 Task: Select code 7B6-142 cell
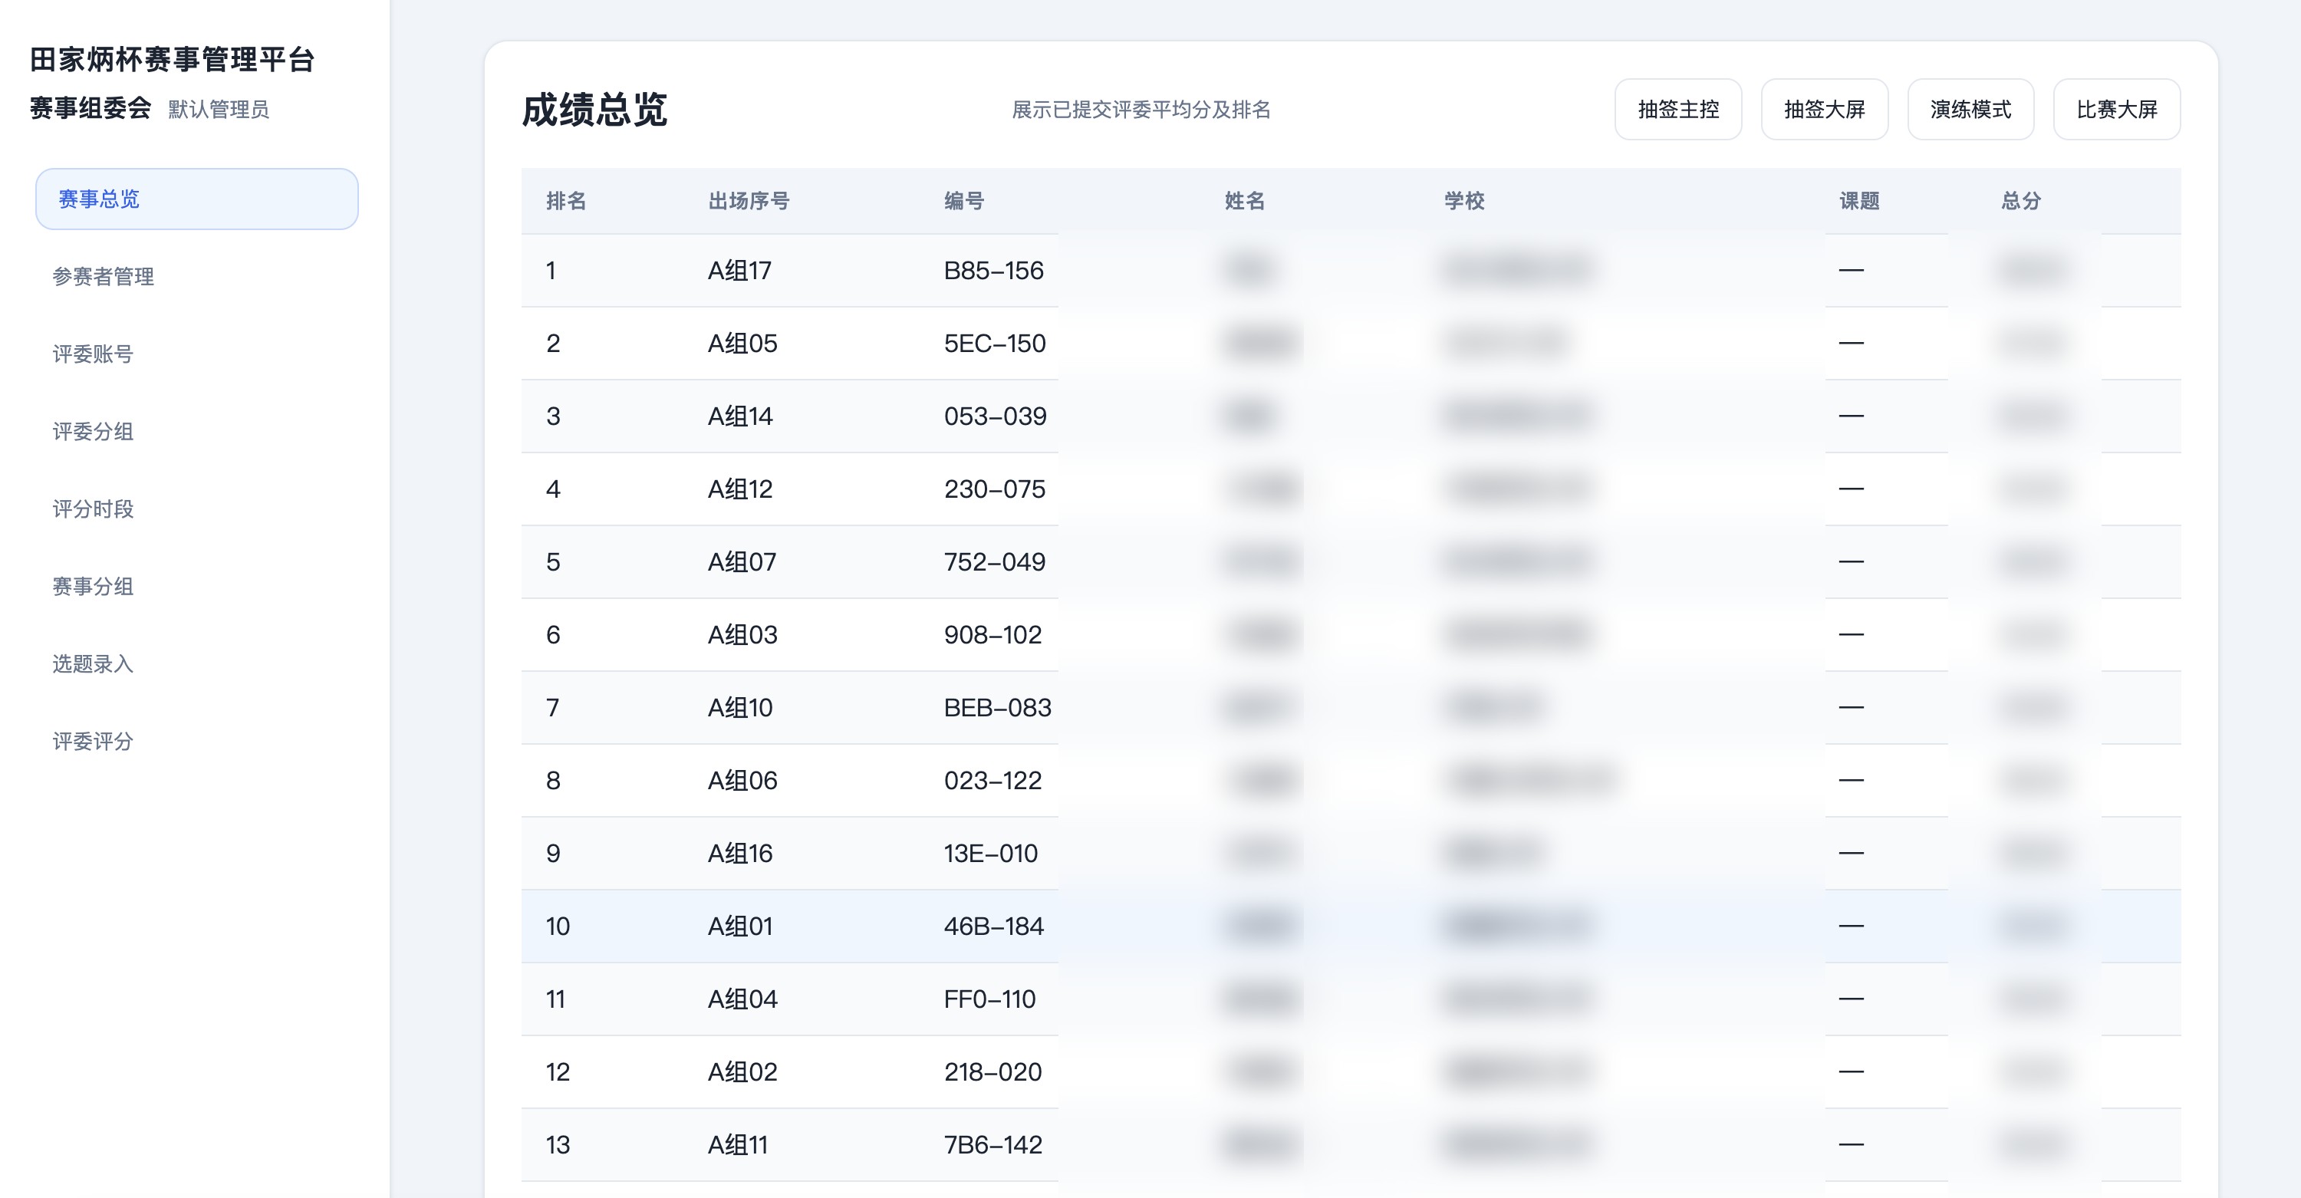(x=993, y=1144)
